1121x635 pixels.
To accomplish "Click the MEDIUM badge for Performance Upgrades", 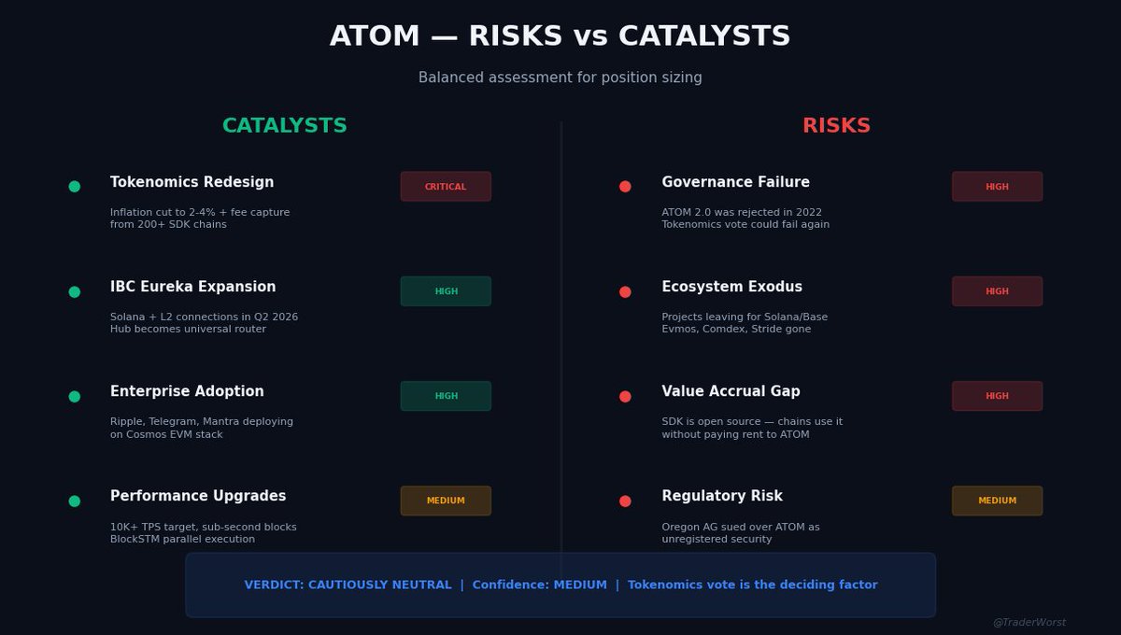I will point(446,501).
